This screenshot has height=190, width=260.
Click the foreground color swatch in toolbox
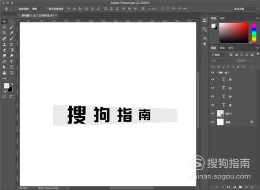click(7, 85)
